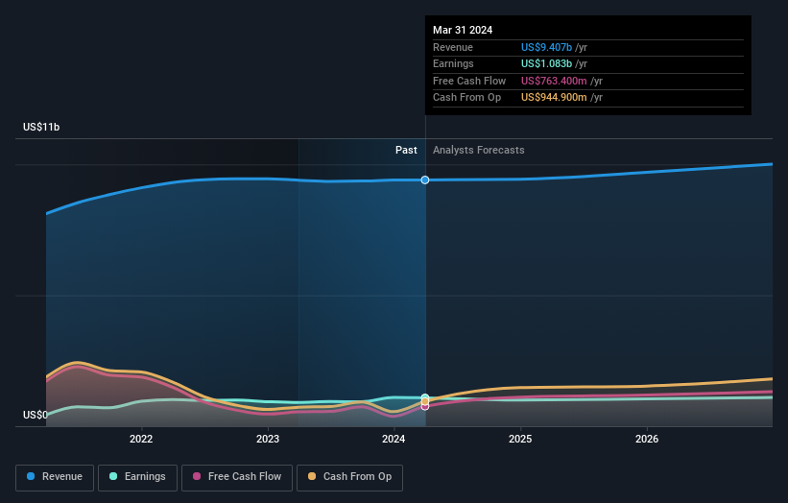This screenshot has height=503, width=788.
Task: Click the Mar 31 2024 tooltip date
Action: coord(463,30)
